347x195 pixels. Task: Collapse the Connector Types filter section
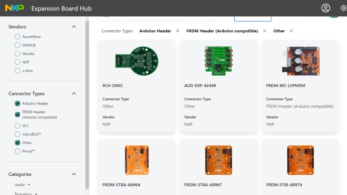74,94
